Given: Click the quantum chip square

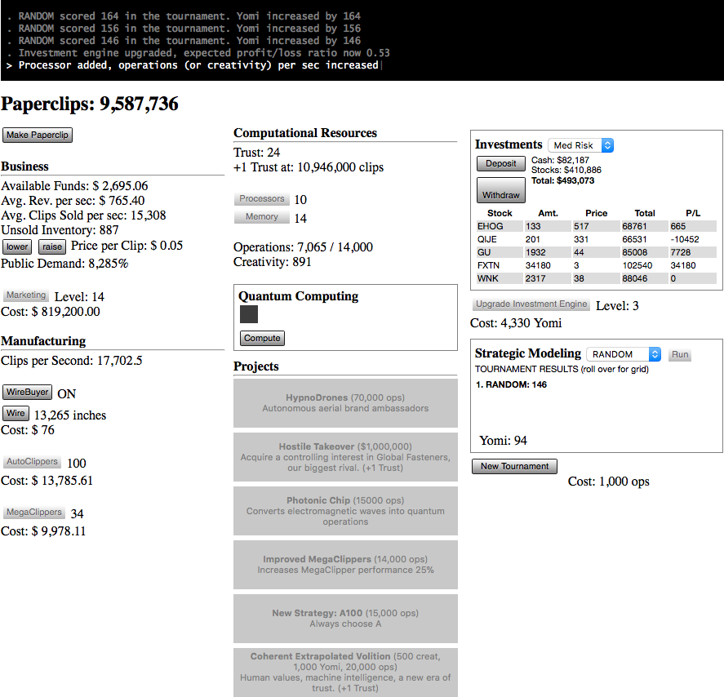Looking at the screenshot, I should [x=249, y=314].
